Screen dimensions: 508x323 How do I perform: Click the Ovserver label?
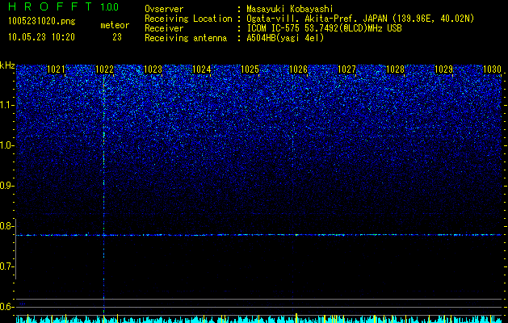click(x=164, y=9)
